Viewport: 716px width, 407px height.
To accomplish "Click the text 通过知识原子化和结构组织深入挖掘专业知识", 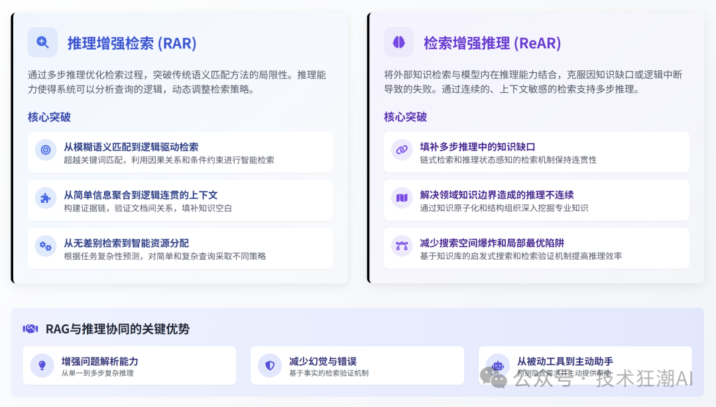I will coord(504,208).
